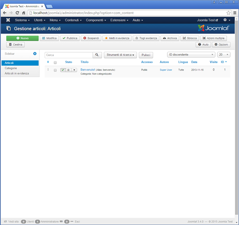239x225 pixels.
Task: Open the Benvenuto row actions dropdown arrow
Action: (74, 70)
